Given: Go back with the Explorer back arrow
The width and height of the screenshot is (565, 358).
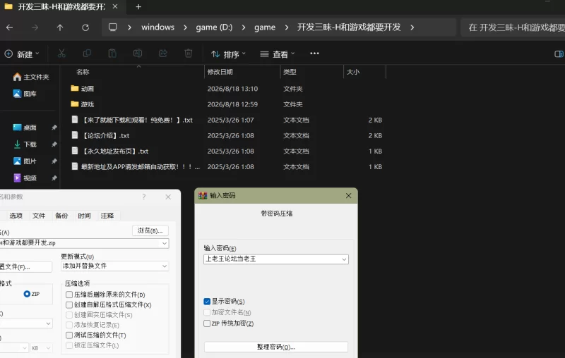Looking at the screenshot, I should (10, 27).
